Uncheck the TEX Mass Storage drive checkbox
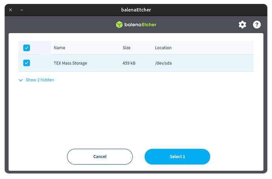This screenshot has height=179, width=272. click(x=26, y=63)
